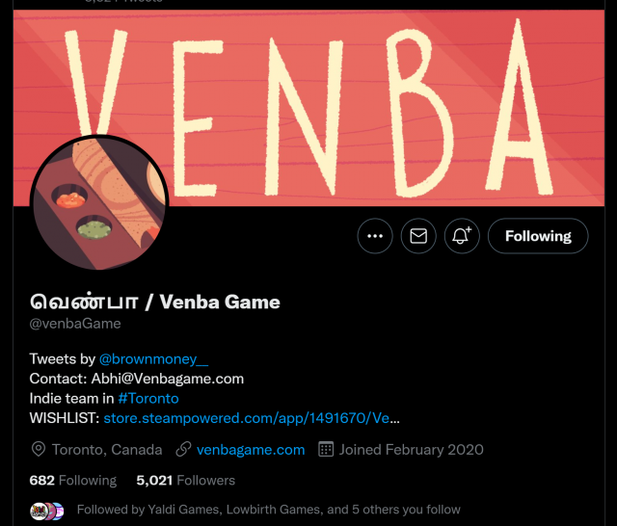Image resolution: width=617 pixels, height=526 pixels.
Task: Open the three-dot more options menu
Action: [375, 236]
